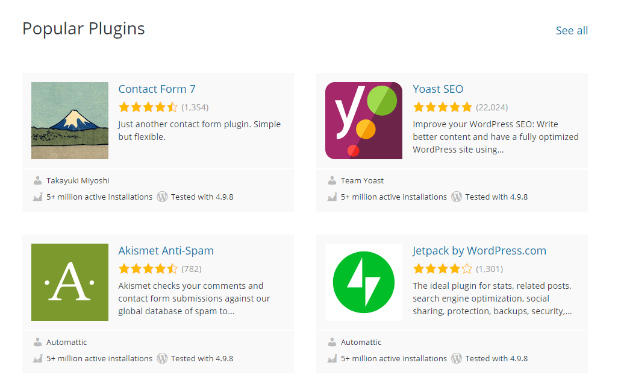Click the WordPress logo next to Contact Form 7 compatibility
The height and width of the screenshot is (392, 618).
tap(161, 197)
